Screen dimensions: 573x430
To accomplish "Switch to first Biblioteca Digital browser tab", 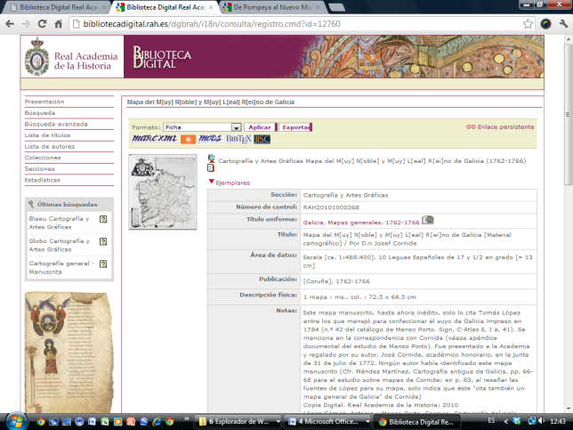I will click(x=59, y=7).
